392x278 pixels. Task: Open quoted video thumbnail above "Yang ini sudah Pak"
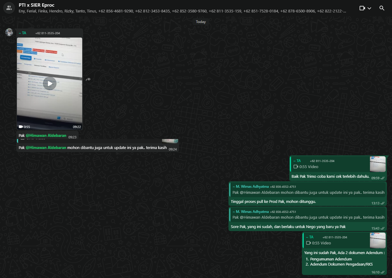point(378,240)
